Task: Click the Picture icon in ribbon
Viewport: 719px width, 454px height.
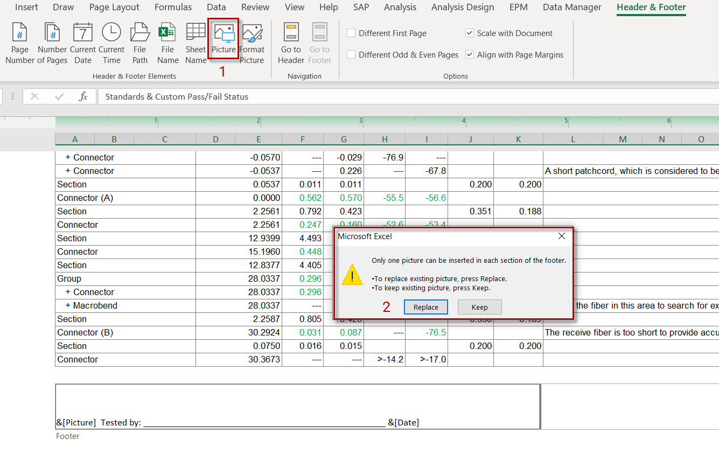Action: pyautogui.click(x=224, y=39)
